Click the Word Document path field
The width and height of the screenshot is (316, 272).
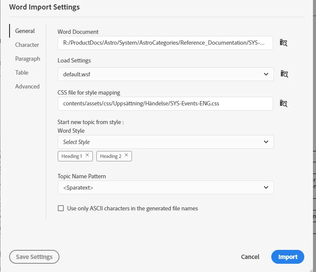point(165,43)
